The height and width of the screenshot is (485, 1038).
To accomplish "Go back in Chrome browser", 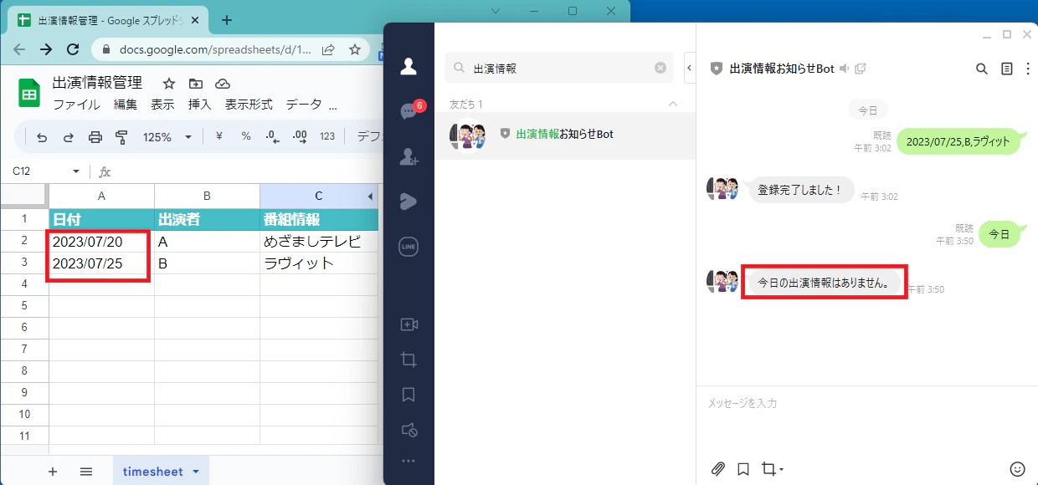I will click(18, 49).
